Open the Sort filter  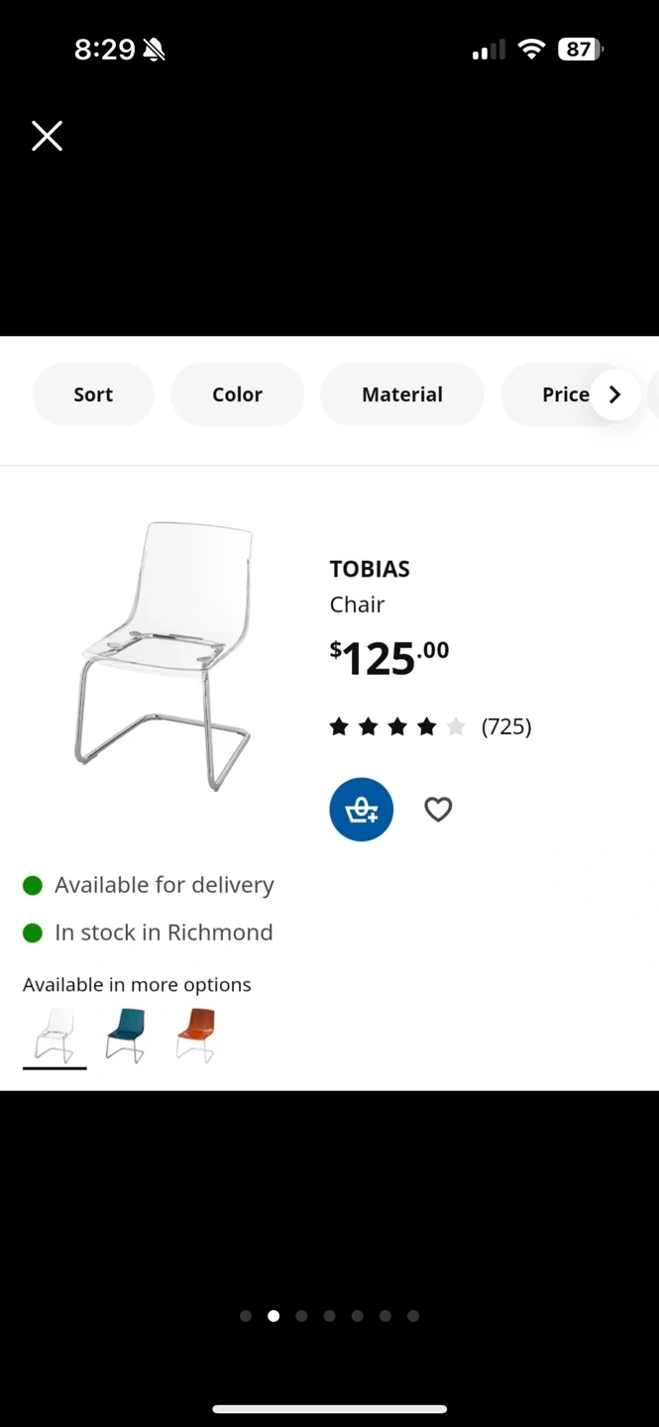point(93,394)
